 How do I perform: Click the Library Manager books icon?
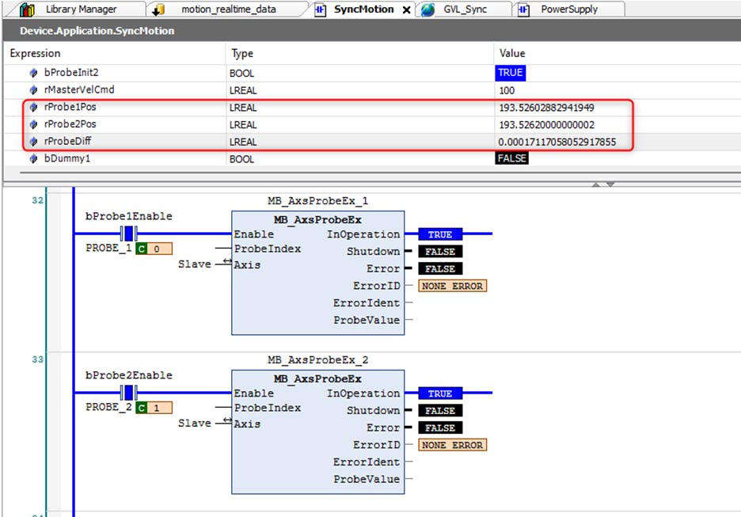(x=27, y=10)
